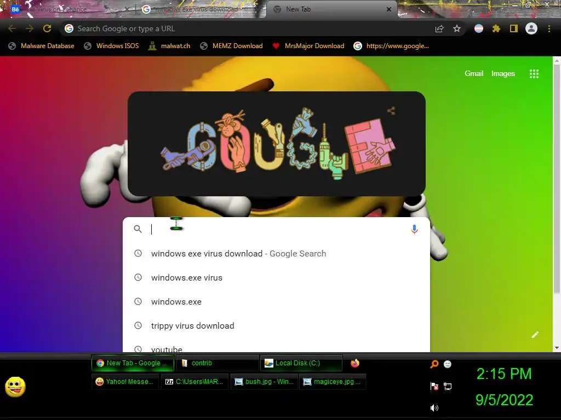The height and width of the screenshot is (420, 561).
Task: Click the history clock icon beside trippy virus download
Action: click(138, 325)
